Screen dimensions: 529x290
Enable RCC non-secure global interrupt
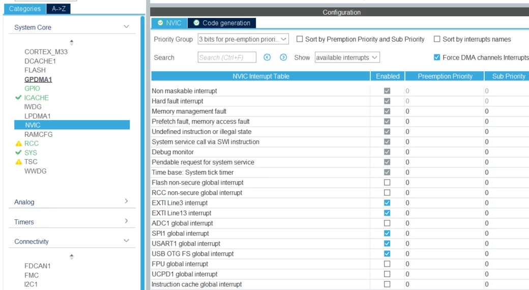point(387,192)
